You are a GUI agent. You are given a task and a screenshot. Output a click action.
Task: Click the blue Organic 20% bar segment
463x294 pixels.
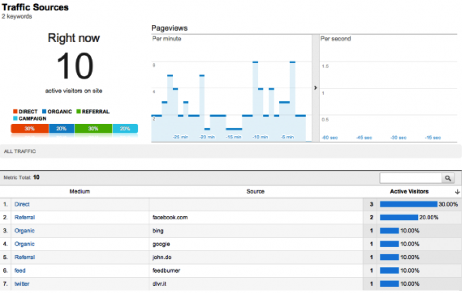(61, 129)
